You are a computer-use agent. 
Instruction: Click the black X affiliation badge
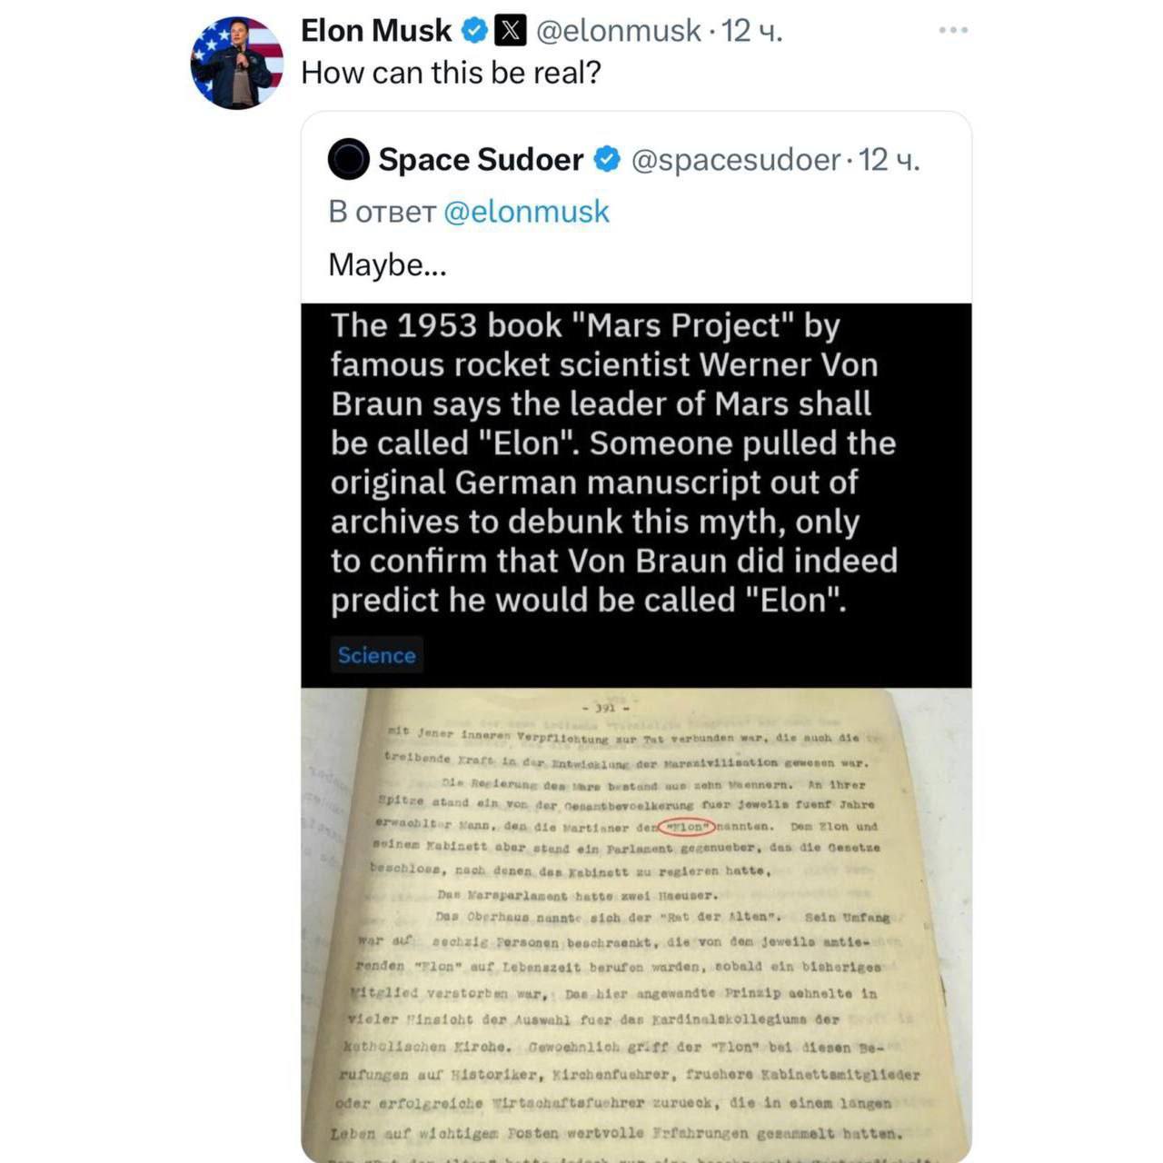[x=510, y=31]
